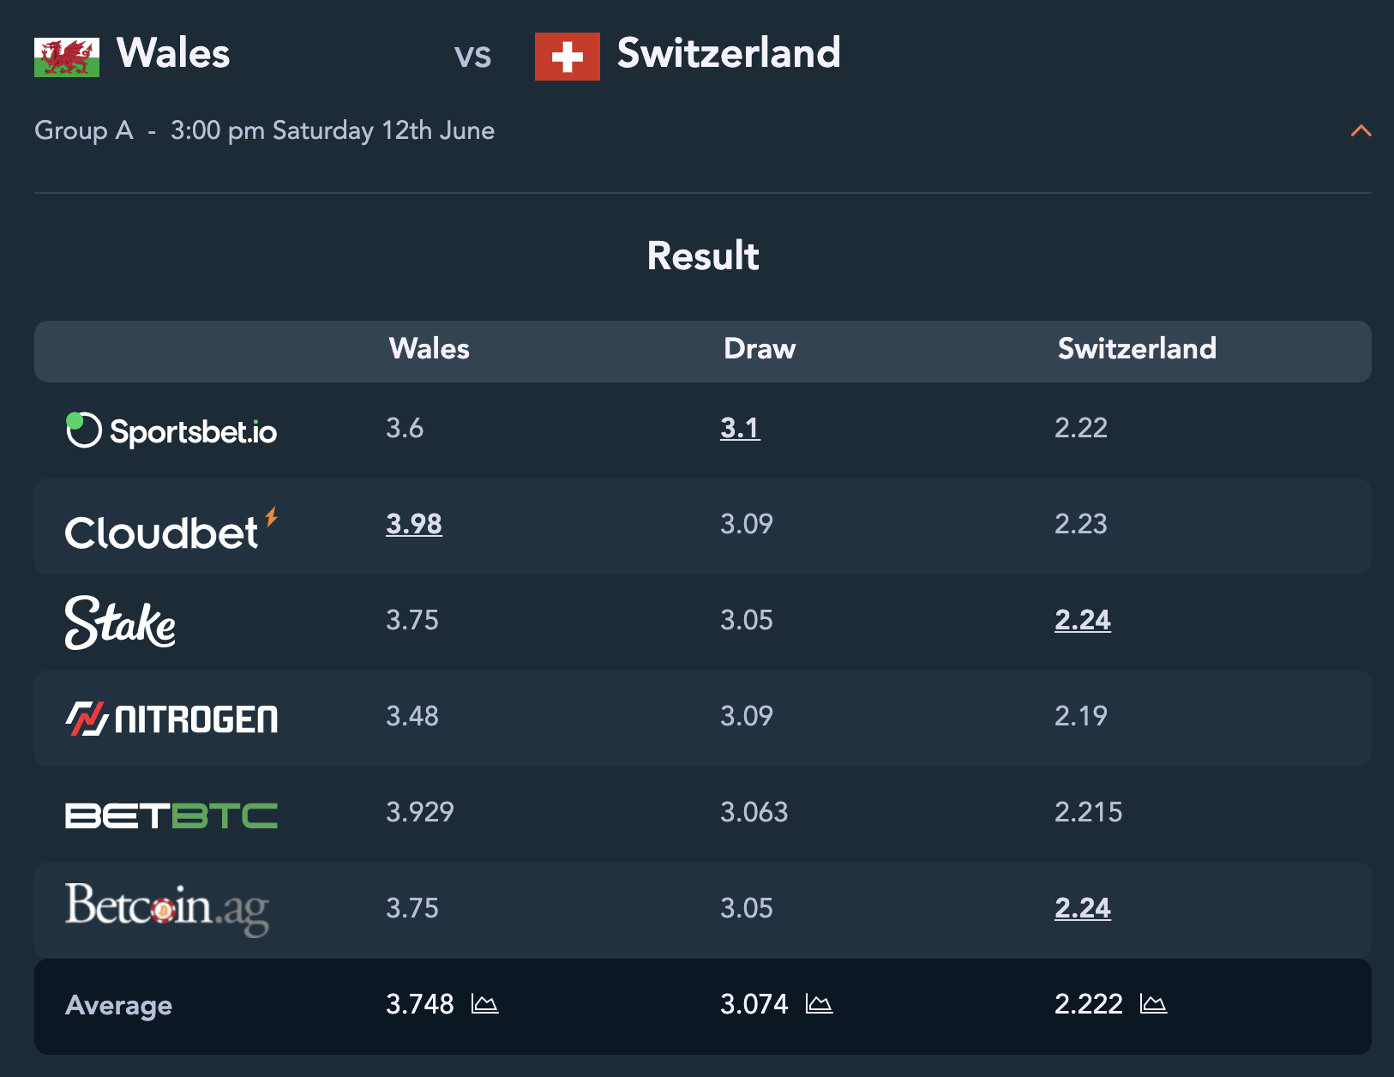Image resolution: width=1394 pixels, height=1077 pixels.
Task: Click the Wales dragon flag icon
Action: [67, 57]
